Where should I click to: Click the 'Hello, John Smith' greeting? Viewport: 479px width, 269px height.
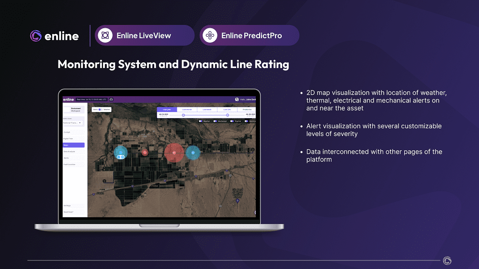(248, 100)
